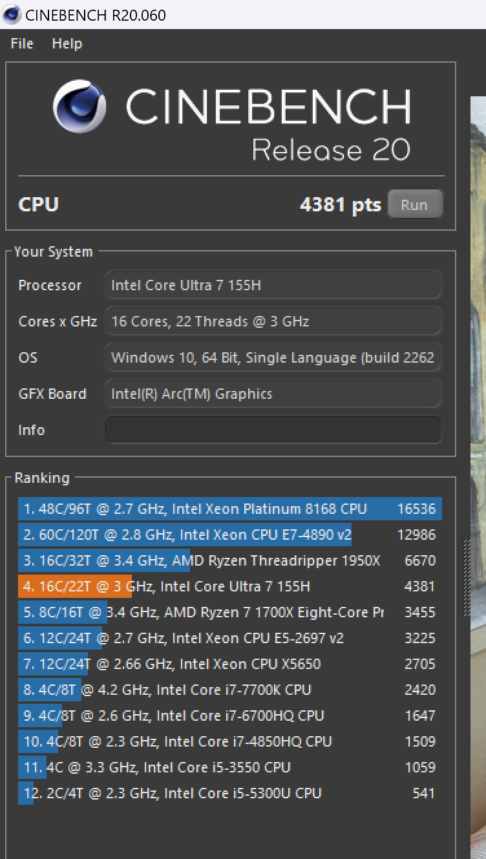
Task: Open the File menu
Action: [22, 43]
